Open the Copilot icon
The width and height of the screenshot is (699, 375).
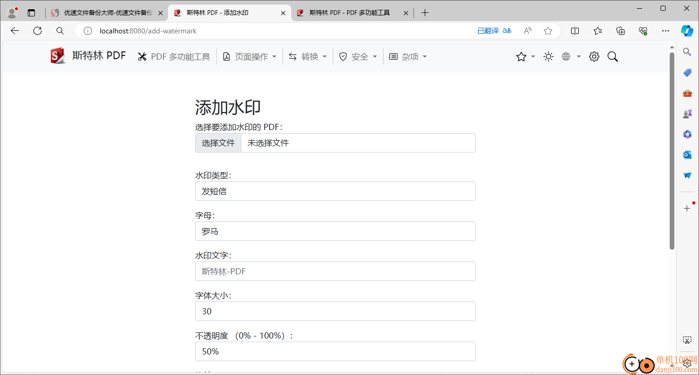point(687,31)
